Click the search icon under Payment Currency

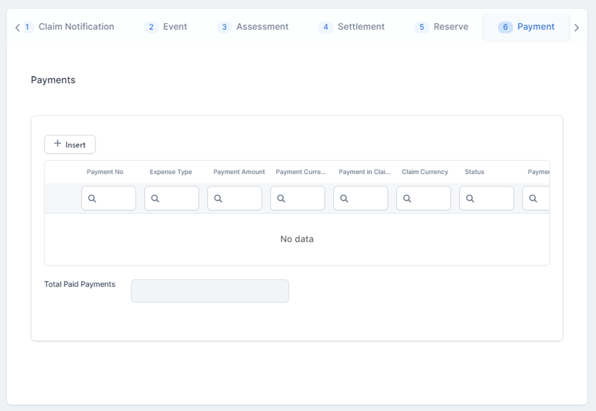pos(281,199)
